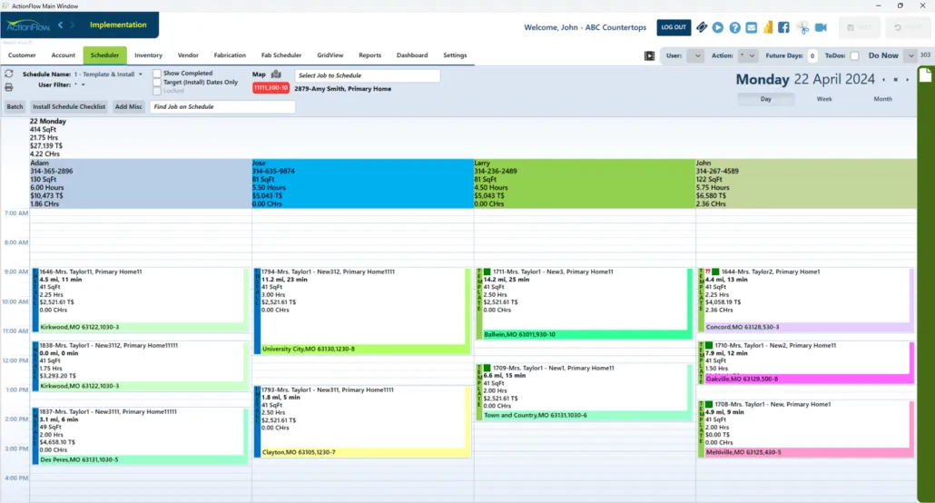
Task: Click the printer icon
Action: 9,87
